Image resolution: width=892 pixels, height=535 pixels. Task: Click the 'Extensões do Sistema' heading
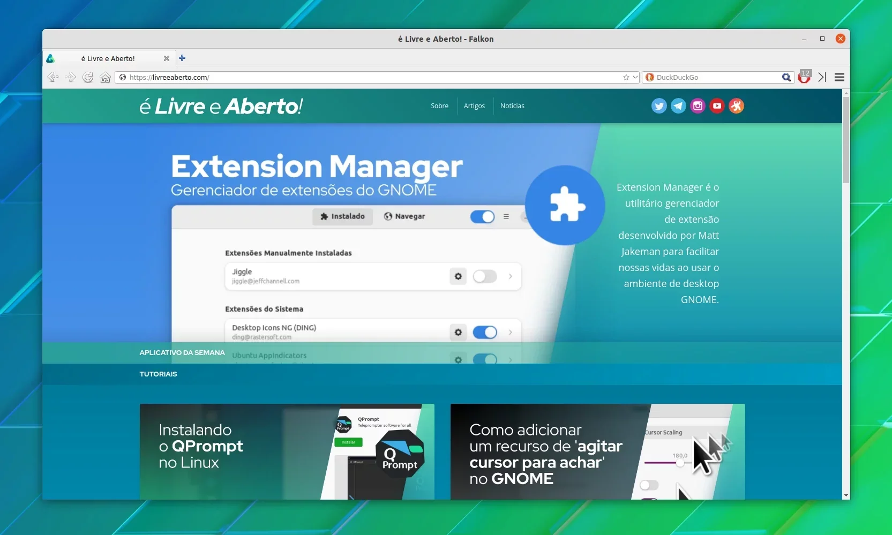coord(264,309)
